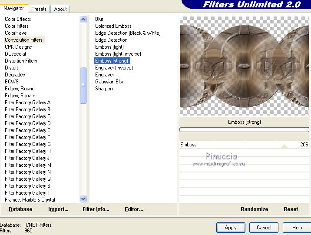Select Filter Factory Gallery F
Image resolution: width=311 pixels, height=235 pixels.
click(27, 137)
